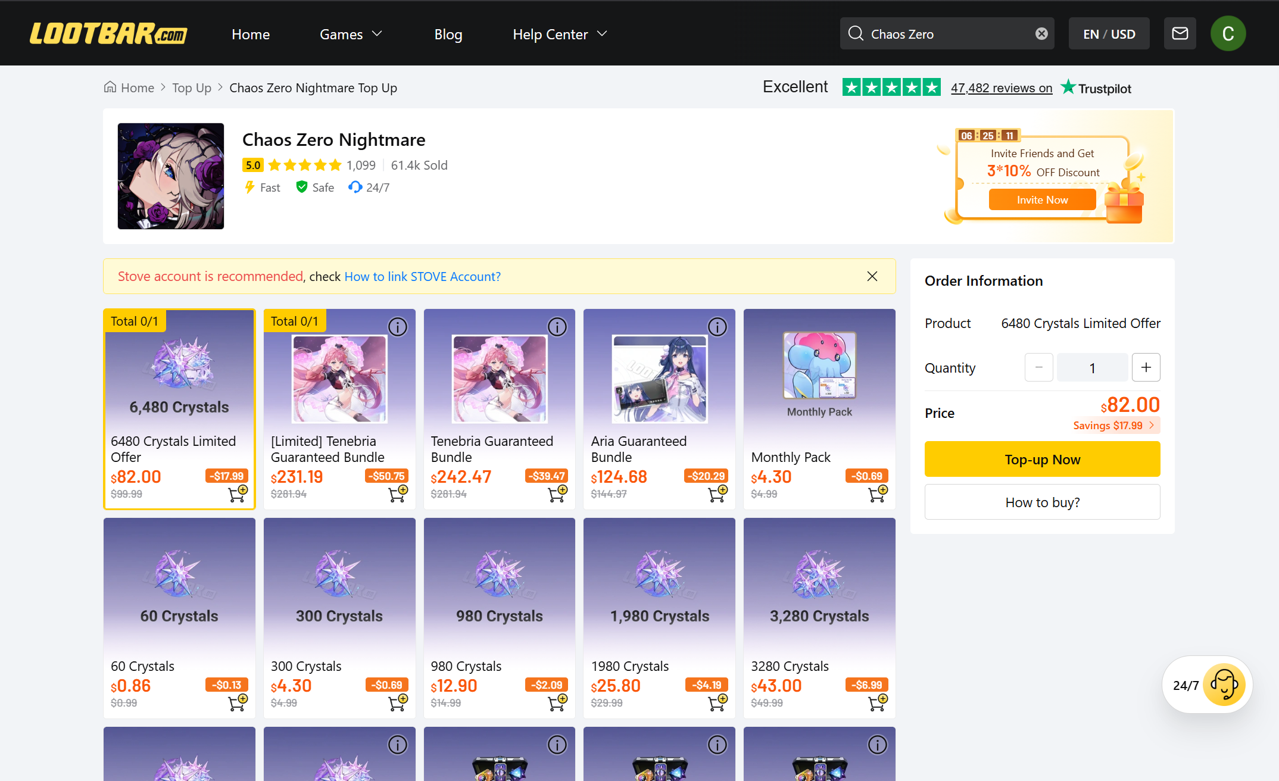This screenshot has width=1279, height=781.
Task: Click in the Chaos Zero search field
Action: pos(947,33)
